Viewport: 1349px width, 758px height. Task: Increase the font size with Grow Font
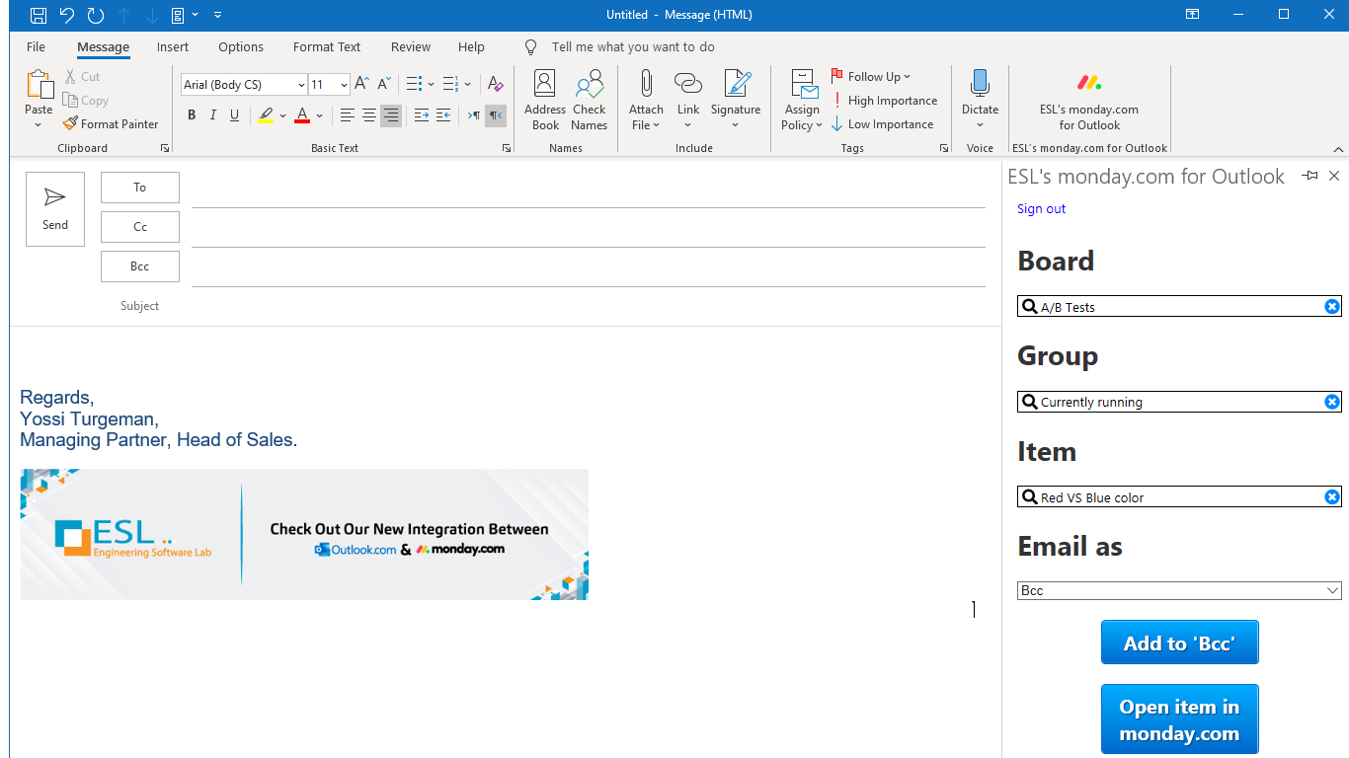pyautogui.click(x=361, y=84)
